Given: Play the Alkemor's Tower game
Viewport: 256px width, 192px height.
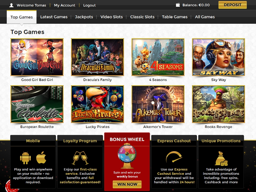Looking at the screenshot, I should click(x=158, y=104).
